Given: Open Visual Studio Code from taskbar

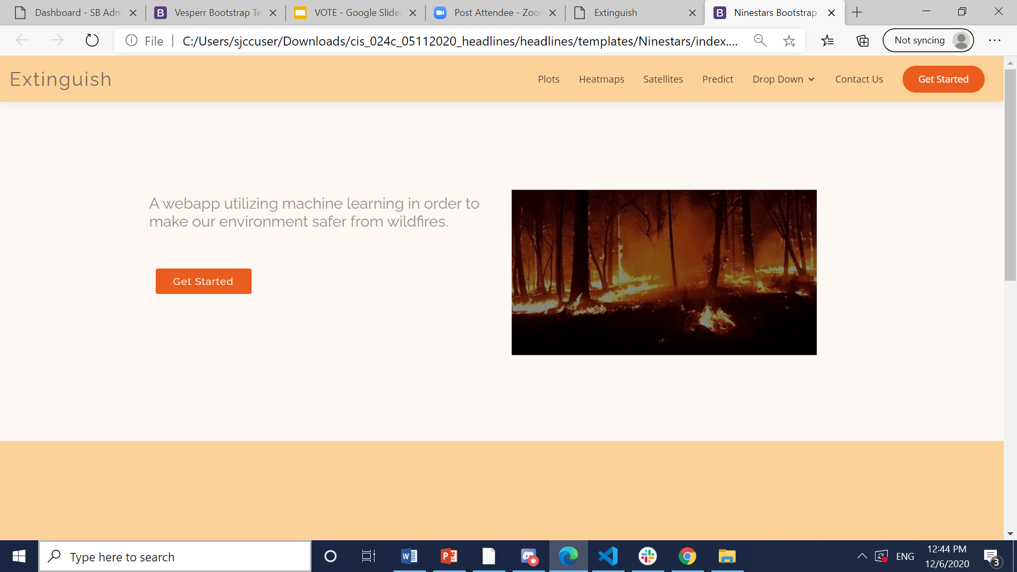Looking at the screenshot, I should tap(608, 556).
